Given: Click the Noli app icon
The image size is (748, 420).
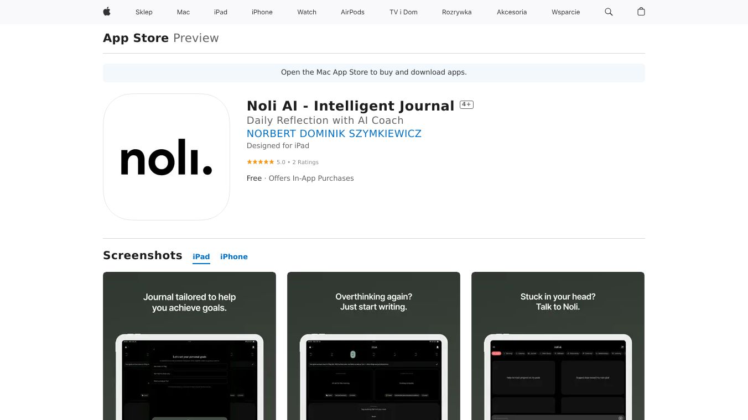Looking at the screenshot, I should pyautogui.click(x=167, y=157).
